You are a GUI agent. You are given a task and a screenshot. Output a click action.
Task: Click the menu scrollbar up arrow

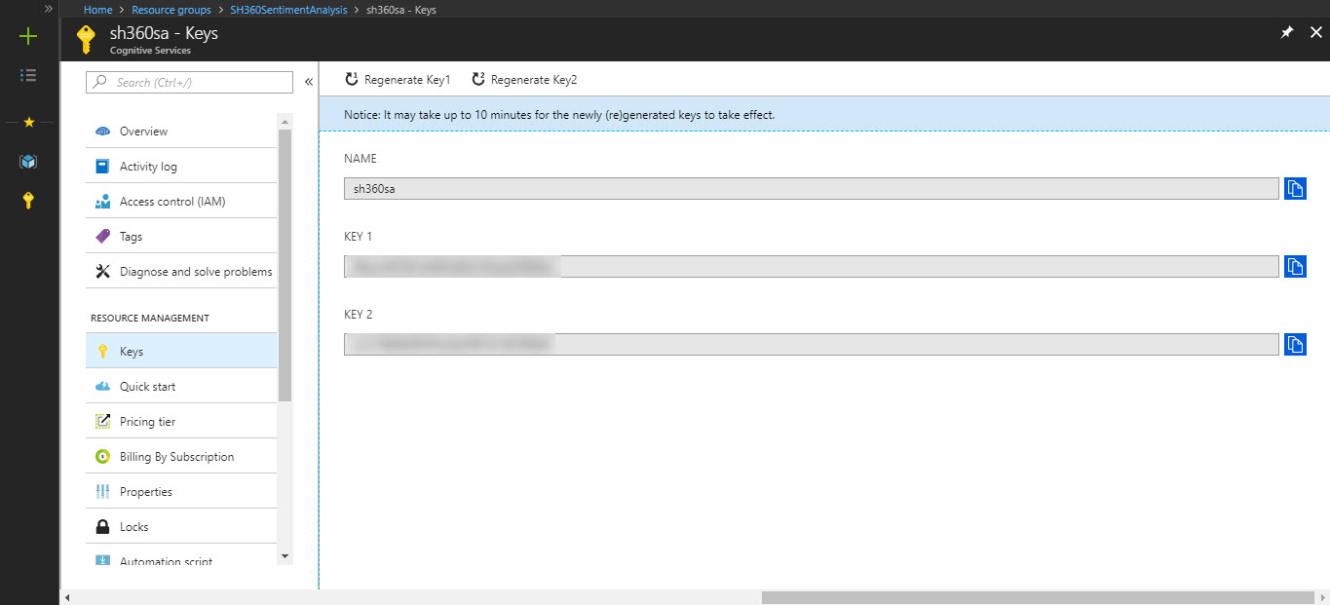(x=285, y=122)
